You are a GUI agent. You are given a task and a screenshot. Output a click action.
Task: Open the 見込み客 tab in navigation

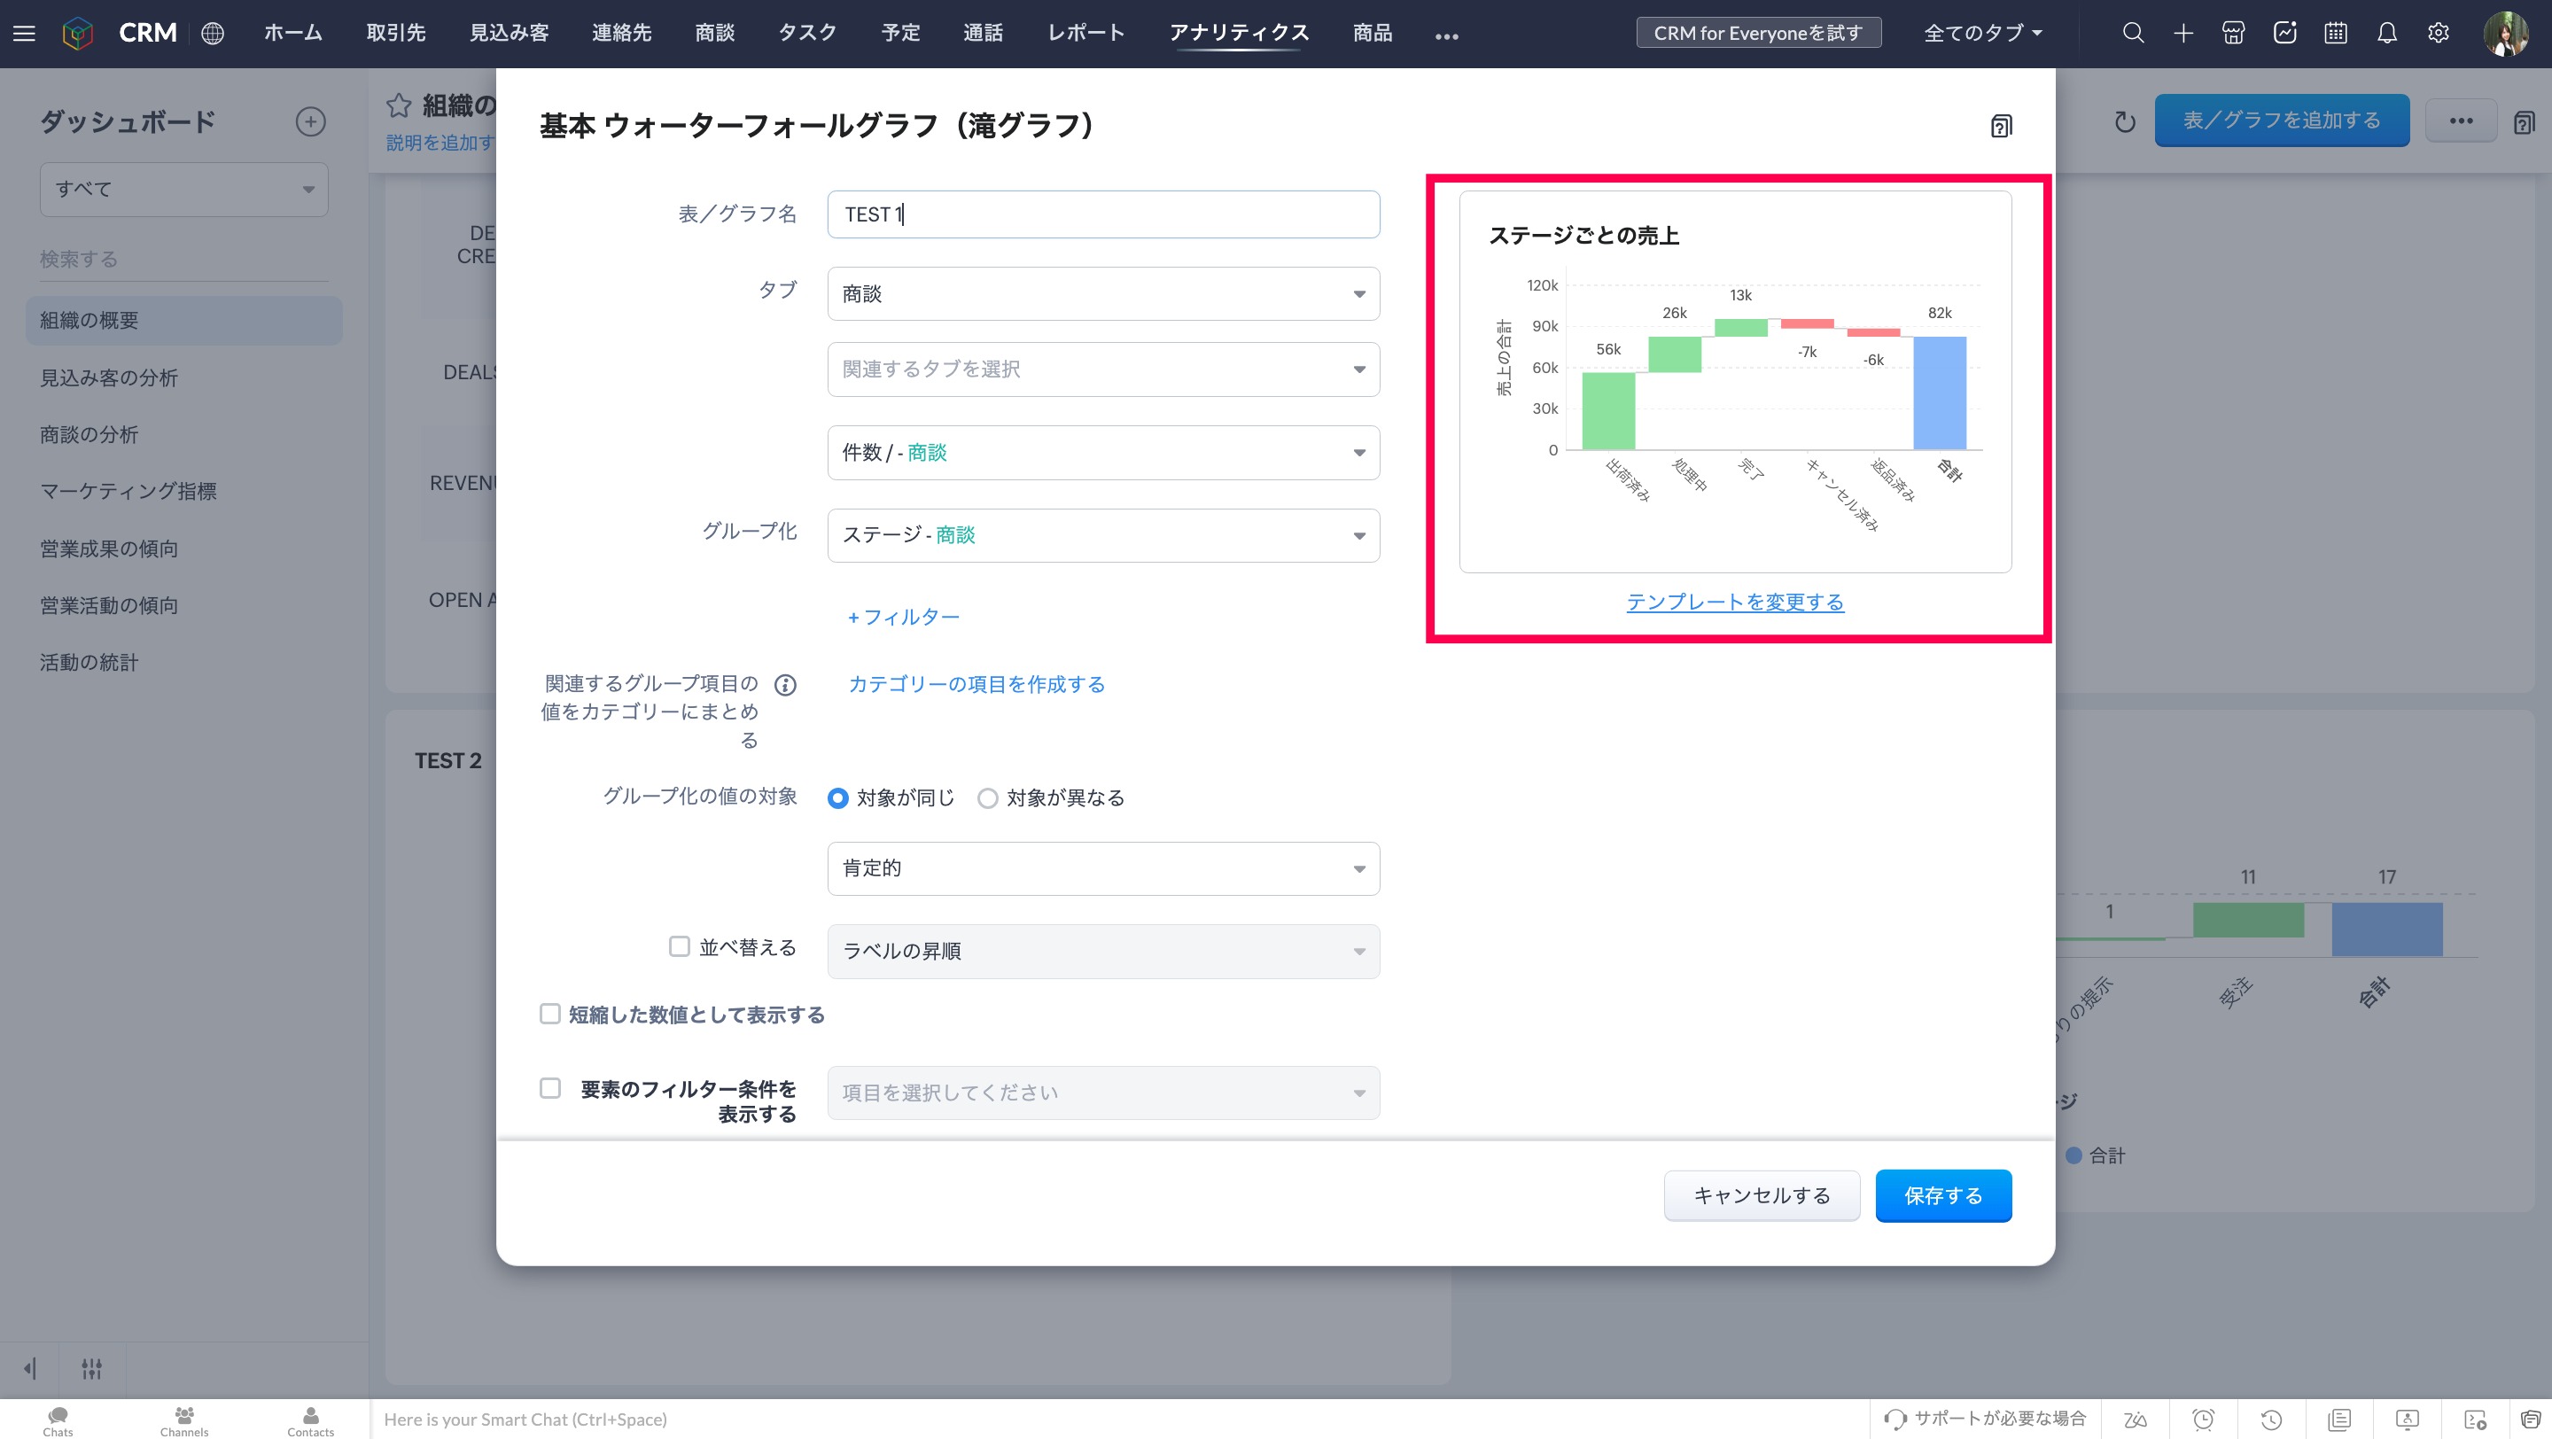pyautogui.click(x=509, y=33)
